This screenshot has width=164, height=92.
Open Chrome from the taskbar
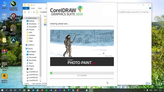coord(55,90)
